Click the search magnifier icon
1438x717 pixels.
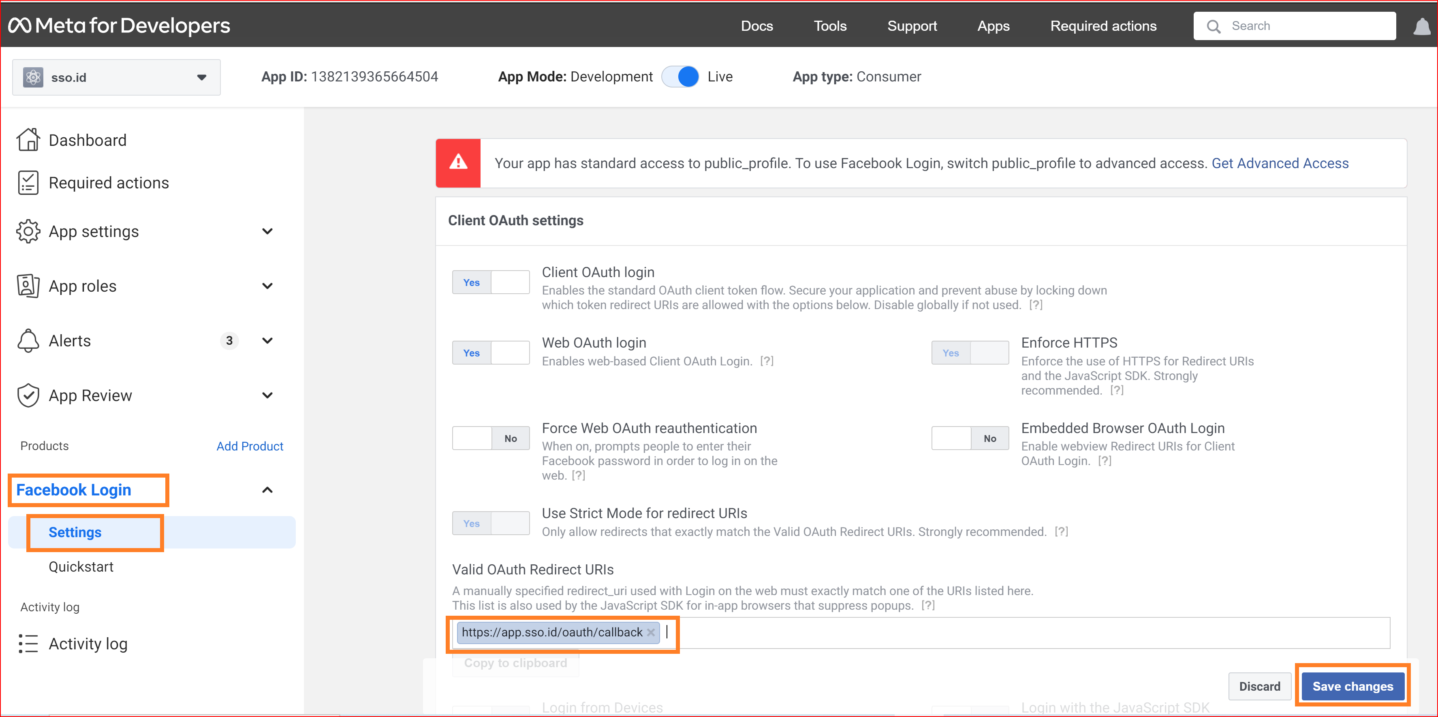(x=1213, y=26)
